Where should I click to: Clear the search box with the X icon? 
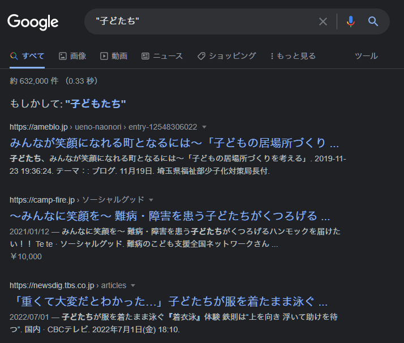[x=323, y=22]
